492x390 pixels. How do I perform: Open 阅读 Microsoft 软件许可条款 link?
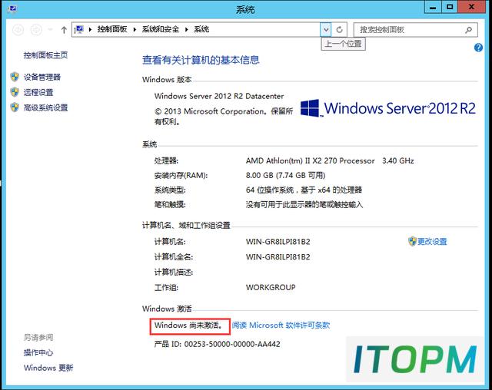(x=281, y=326)
